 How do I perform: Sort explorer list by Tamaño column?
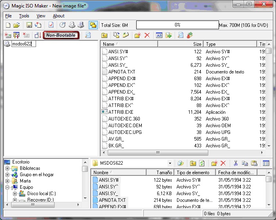[x=160, y=173]
